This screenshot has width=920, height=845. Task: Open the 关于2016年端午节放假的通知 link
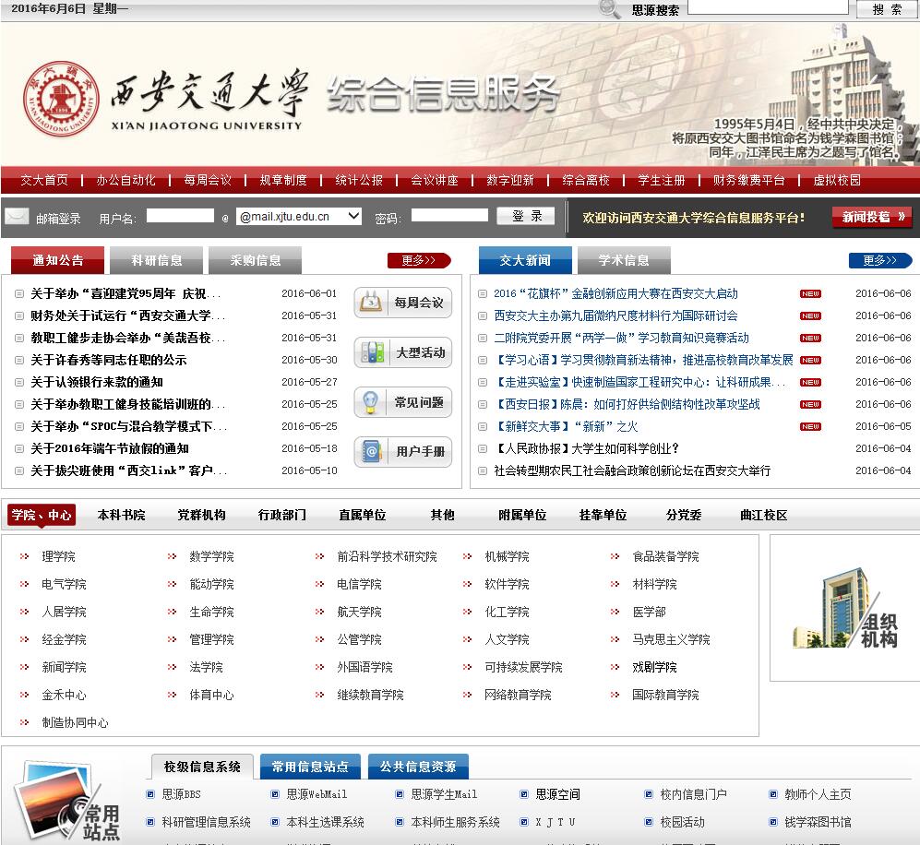click(x=110, y=448)
